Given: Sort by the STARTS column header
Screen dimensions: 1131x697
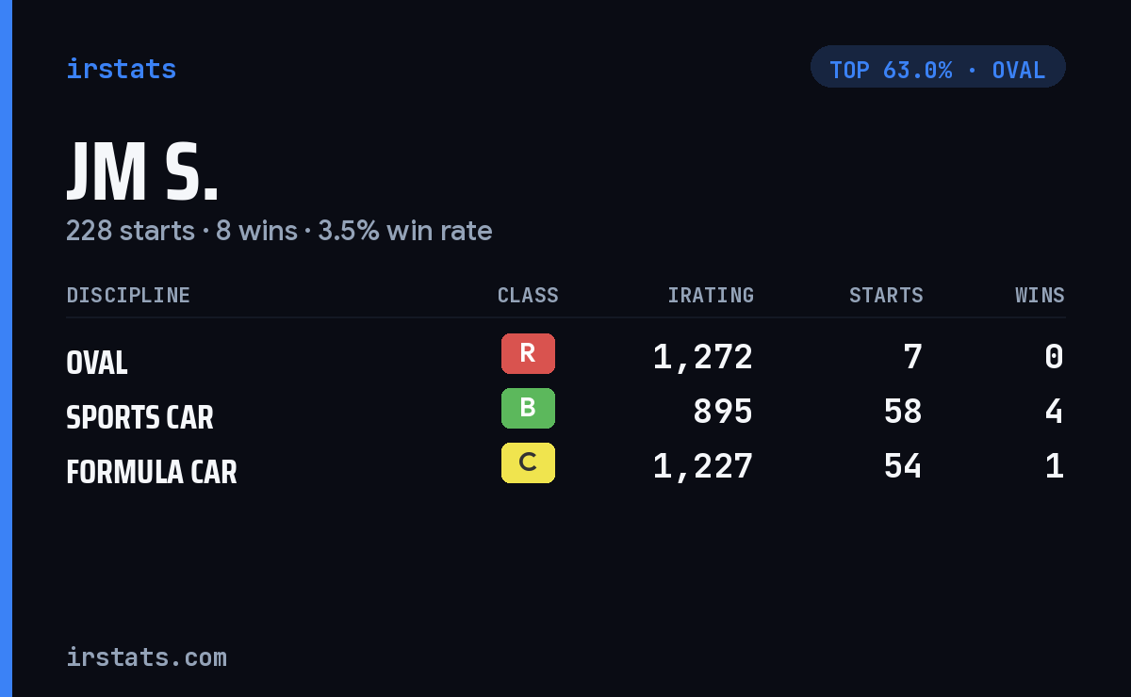Looking at the screenshot, I should coord(886,295).
